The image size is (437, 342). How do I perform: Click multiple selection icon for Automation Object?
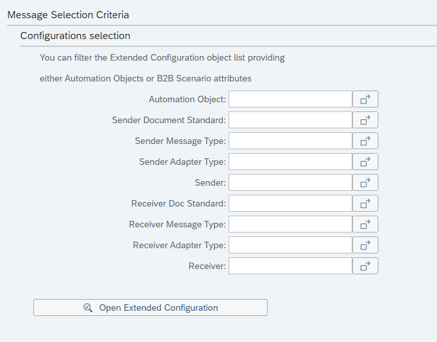(x=365, y=99)
